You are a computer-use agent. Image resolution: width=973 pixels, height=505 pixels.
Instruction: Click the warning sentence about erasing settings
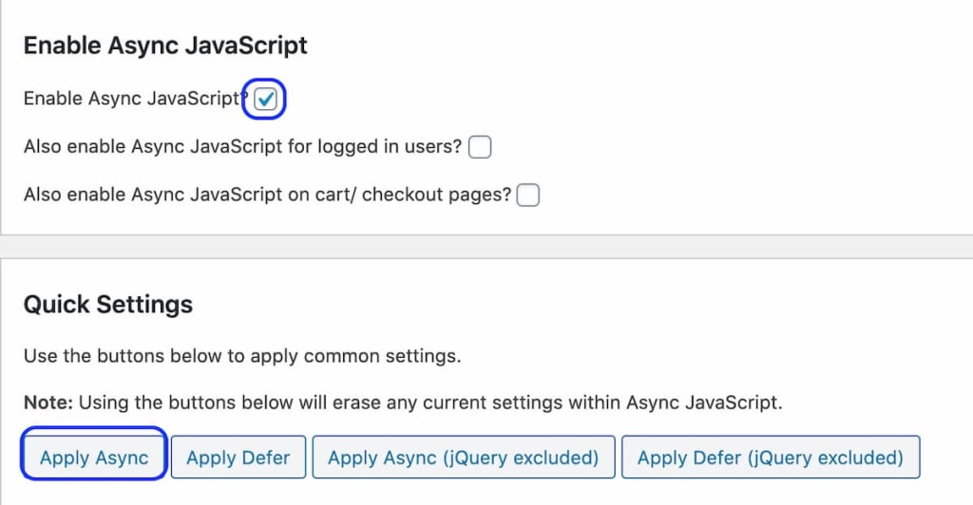click(429, 402)
